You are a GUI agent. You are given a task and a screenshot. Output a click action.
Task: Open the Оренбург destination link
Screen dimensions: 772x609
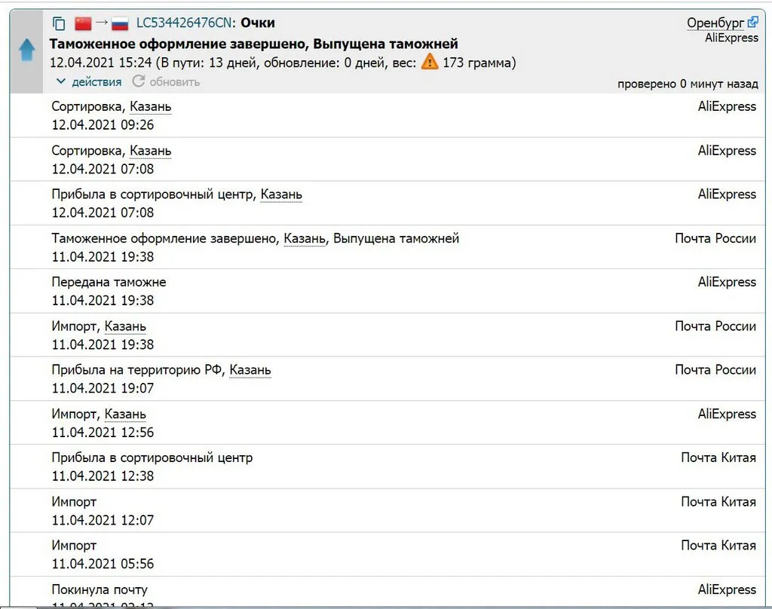pyautogui.click(x=715, y=23)
